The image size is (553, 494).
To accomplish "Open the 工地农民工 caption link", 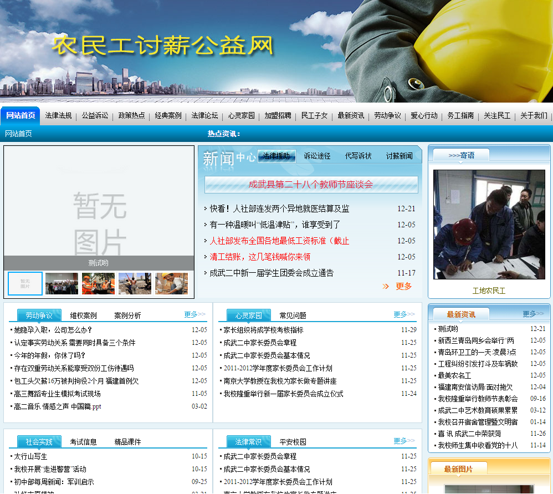I will click(x=489, y=291).
